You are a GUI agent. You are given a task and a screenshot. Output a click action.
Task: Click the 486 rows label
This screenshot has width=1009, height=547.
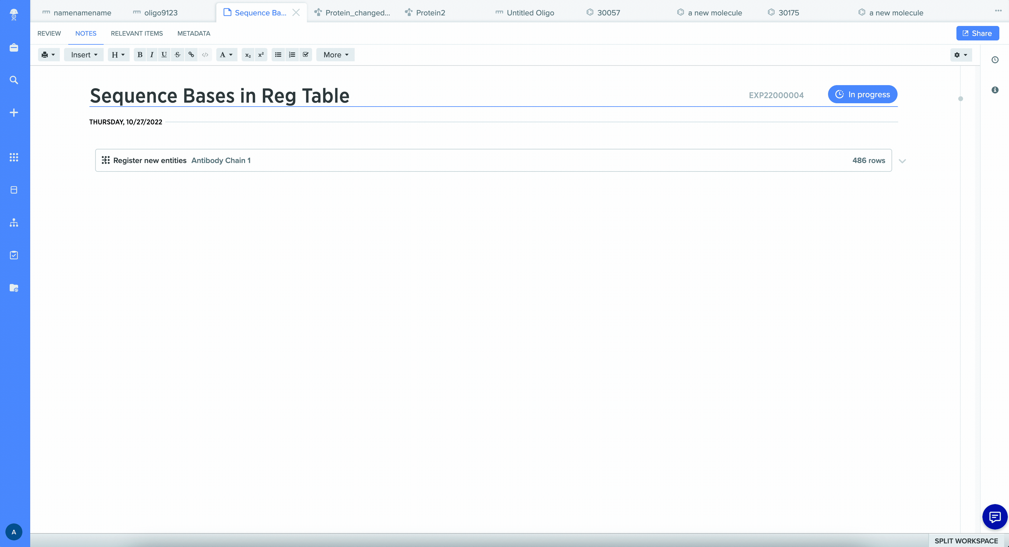pyautogui.click(x=869, y=160)
